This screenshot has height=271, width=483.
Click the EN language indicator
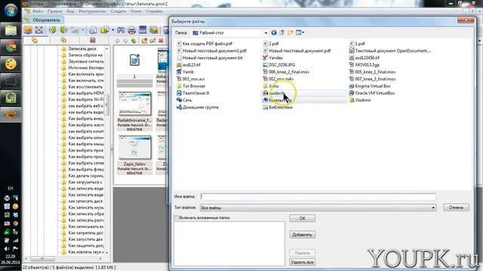tap(11, 188)
